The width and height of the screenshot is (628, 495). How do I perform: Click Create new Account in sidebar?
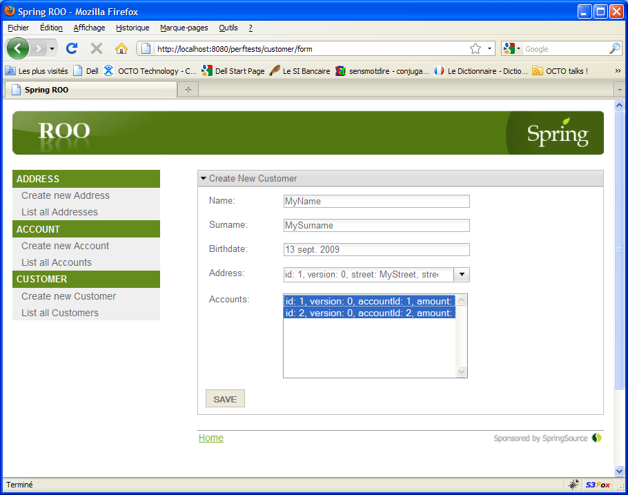tap(65, 246)
